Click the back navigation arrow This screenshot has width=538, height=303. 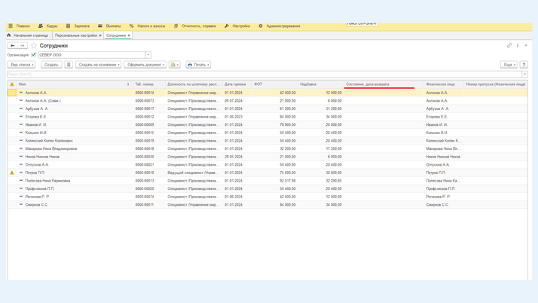[x=13, y=46]
